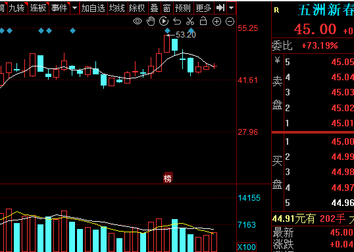The image size is (354, 252).
Task: Click the 44.91元有 202手 order info line
Action: (x=313, y=218)
